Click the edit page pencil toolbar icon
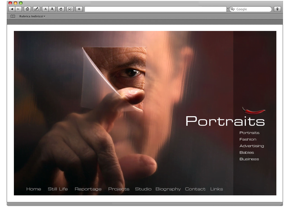 coord(36,9)
